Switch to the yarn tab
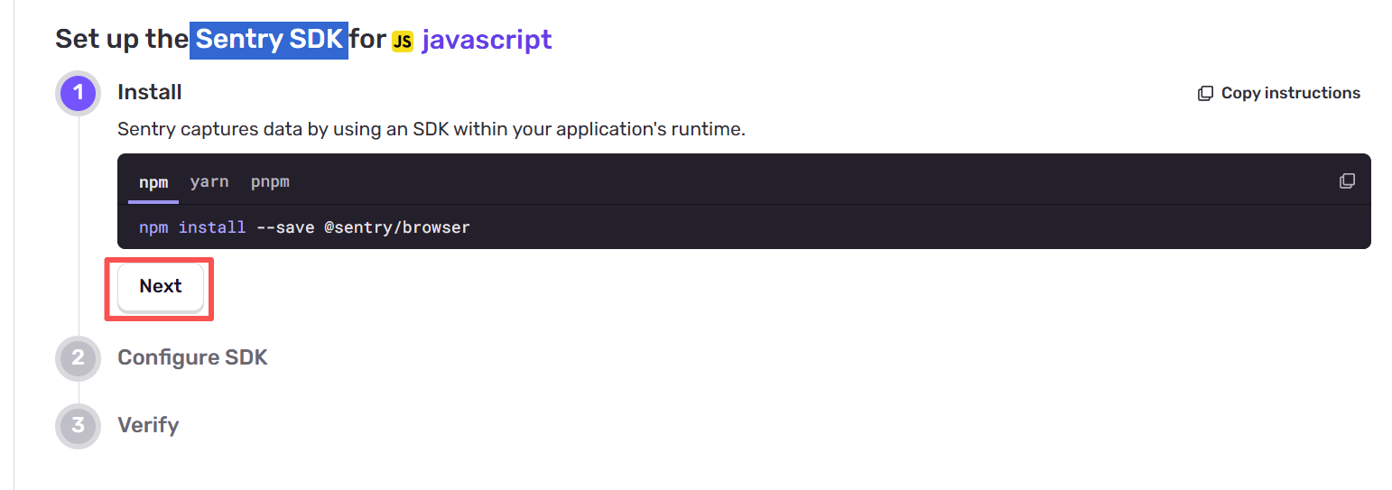The width and height of the screenshot is (1392, 490). [x=209, y=181]
